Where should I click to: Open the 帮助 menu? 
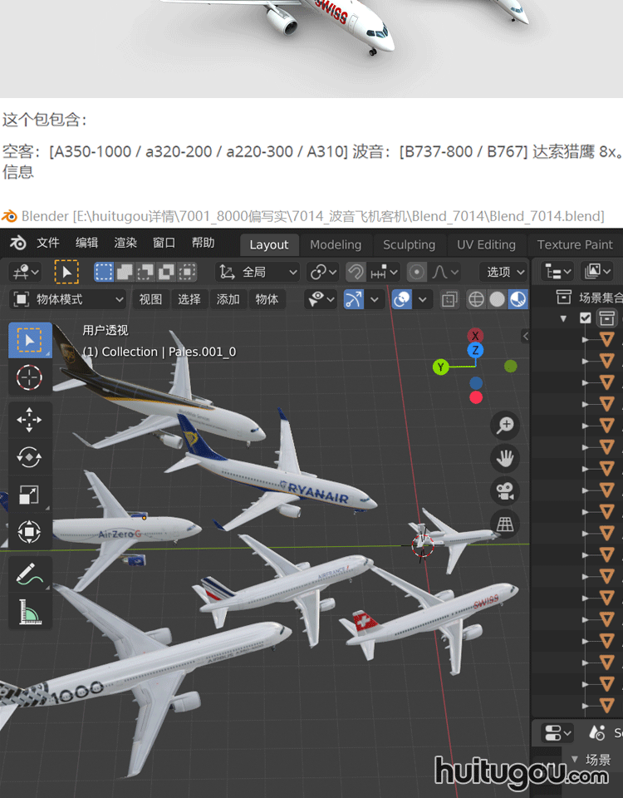point(203,244)
